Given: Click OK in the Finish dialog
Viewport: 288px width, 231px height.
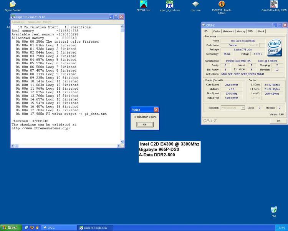Looking at the screenshot, I should tap(145, 124).
